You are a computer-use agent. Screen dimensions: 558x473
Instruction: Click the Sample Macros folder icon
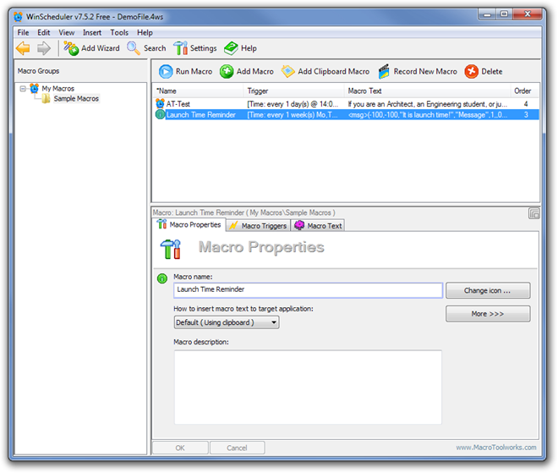(46, 99)
